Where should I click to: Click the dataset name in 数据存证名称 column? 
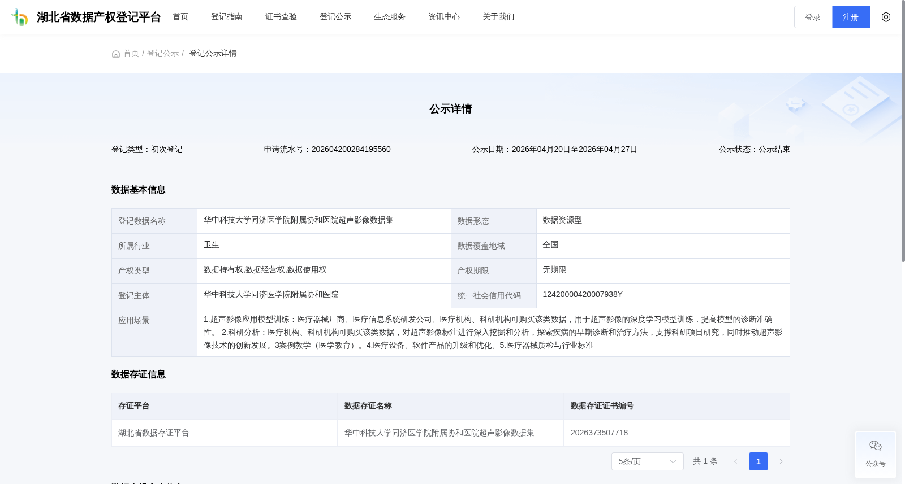tap(439, 433)
